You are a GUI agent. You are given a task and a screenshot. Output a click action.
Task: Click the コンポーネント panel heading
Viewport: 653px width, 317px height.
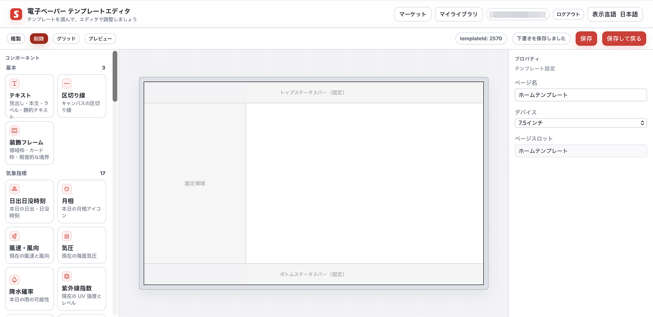click(22, 58)
